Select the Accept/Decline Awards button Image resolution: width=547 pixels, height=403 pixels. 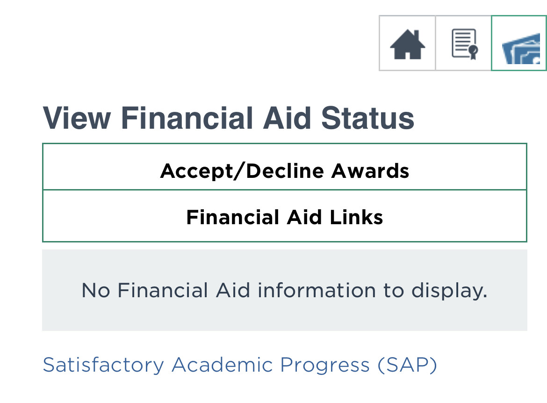point(284,171)
